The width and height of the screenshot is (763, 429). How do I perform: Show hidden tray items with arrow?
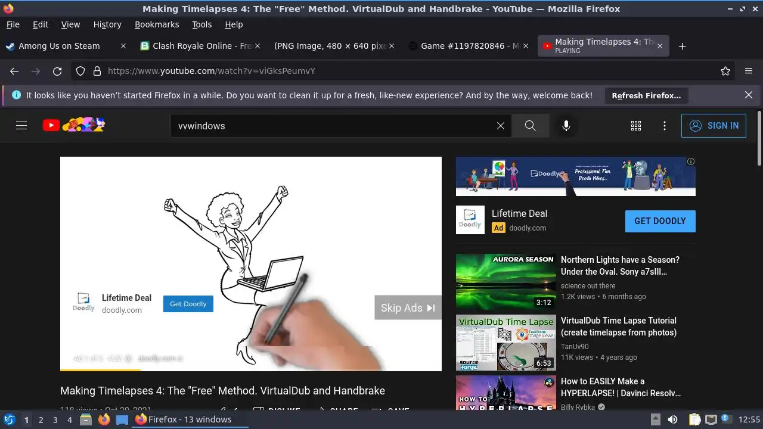pyautogui.click(x=655, y=419)
